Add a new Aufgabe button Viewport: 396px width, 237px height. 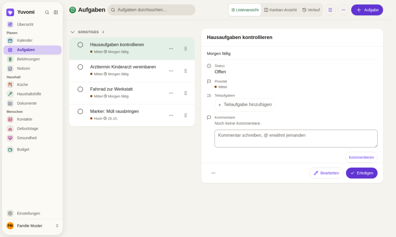[x=367, y=10]
